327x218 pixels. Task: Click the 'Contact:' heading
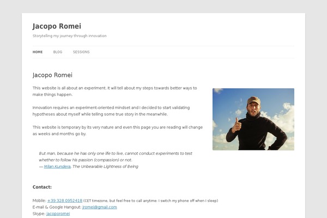[42, 187]
